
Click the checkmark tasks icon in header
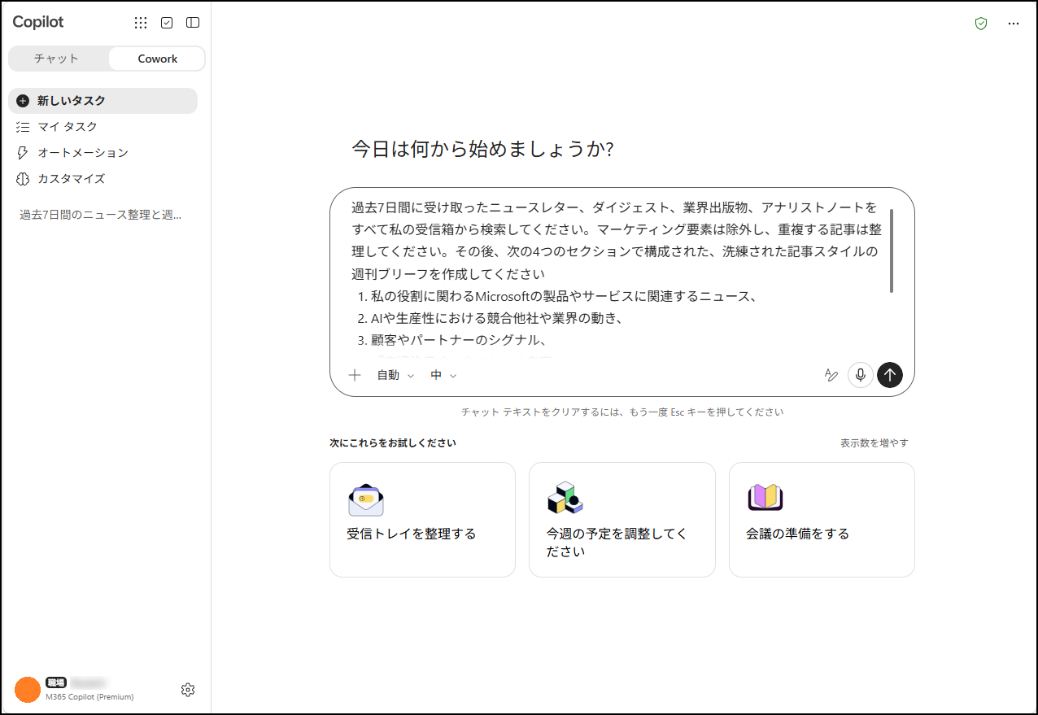pos(167,23)
